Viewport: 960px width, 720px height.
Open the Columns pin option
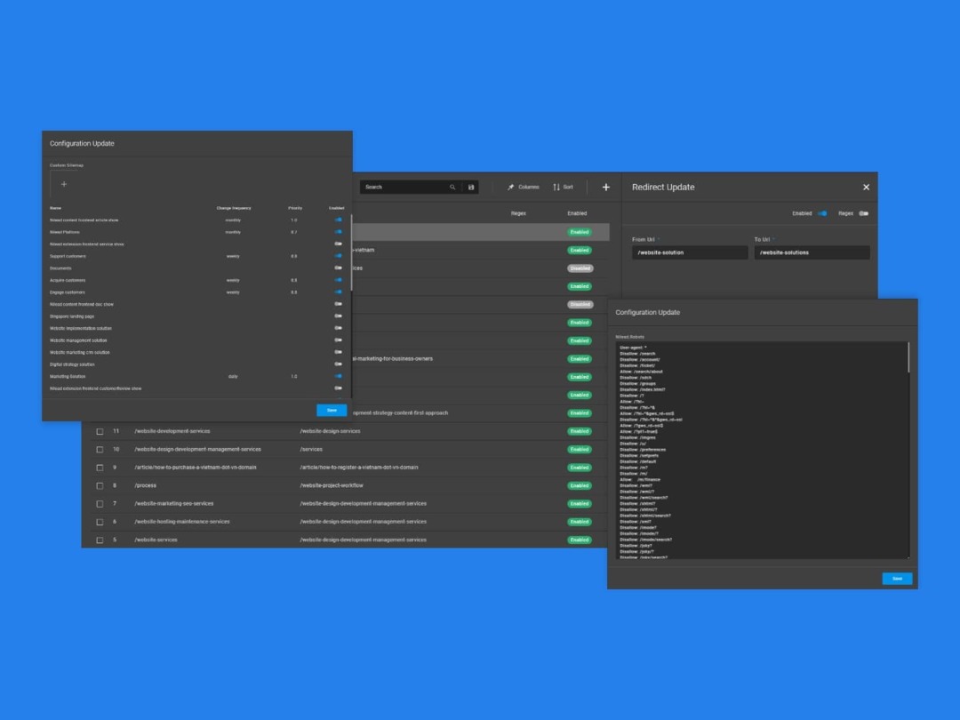coord(523,188)
